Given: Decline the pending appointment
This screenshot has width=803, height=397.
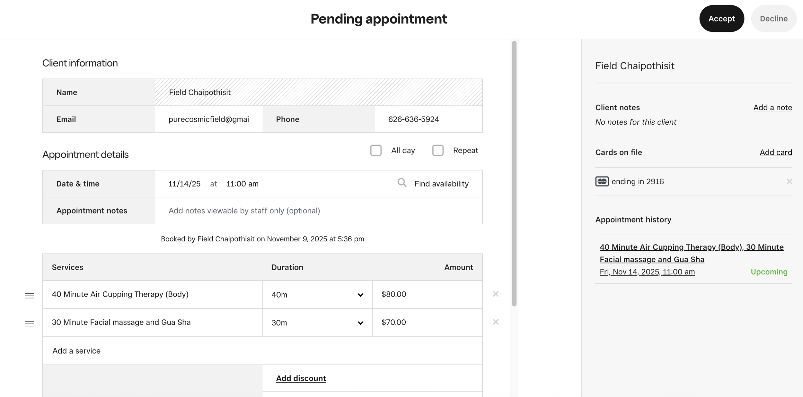Looking at the screenshot, I should click(x=773, y=19).
